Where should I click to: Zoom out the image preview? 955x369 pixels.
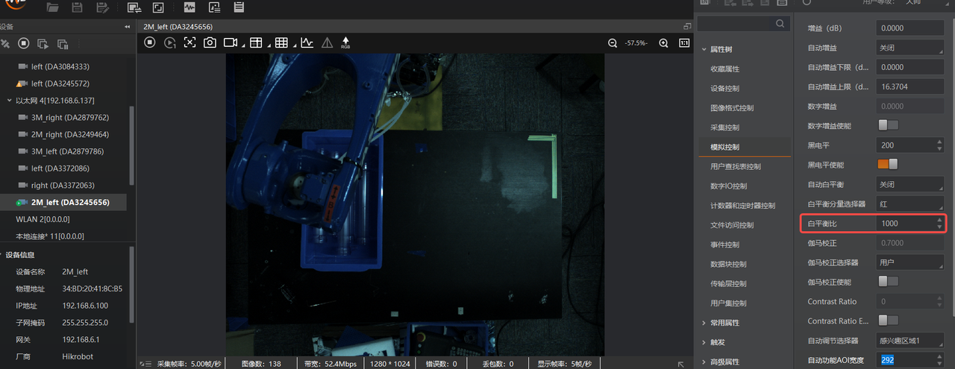point(613,43)
